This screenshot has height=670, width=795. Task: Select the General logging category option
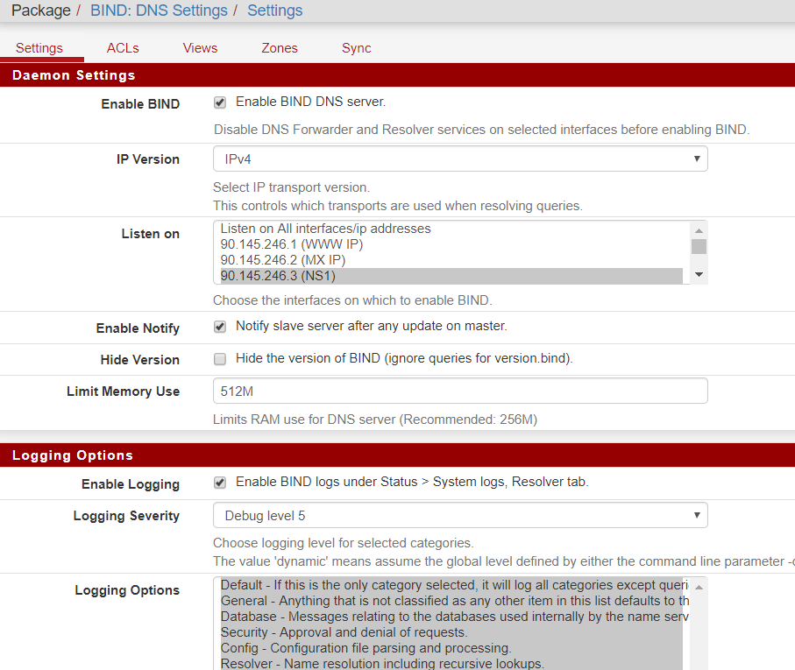(x=451, y=601)
